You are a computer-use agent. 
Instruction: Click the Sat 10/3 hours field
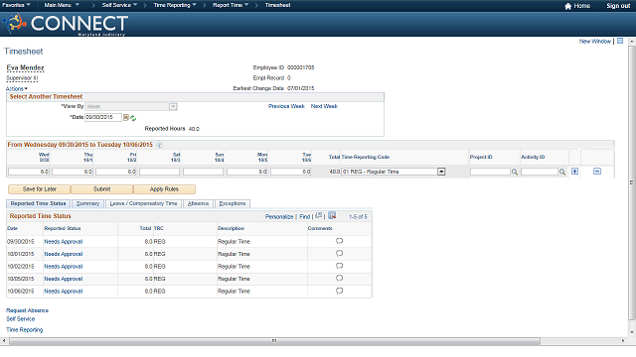tap(159, 172)
